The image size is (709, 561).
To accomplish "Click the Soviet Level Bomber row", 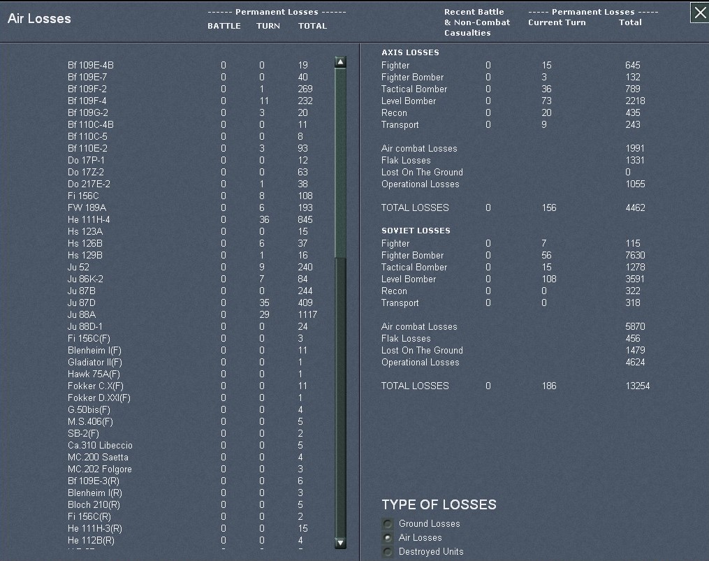I will 409,279.
